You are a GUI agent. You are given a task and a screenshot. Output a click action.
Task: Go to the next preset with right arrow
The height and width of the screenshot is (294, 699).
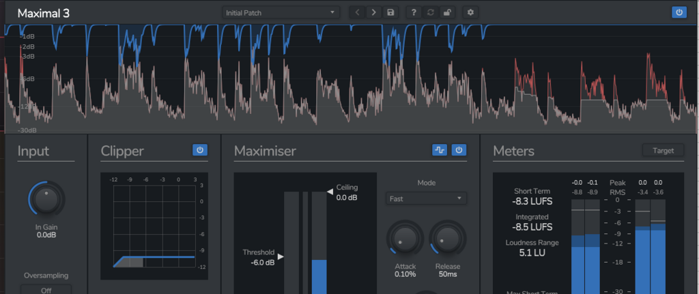373,12
